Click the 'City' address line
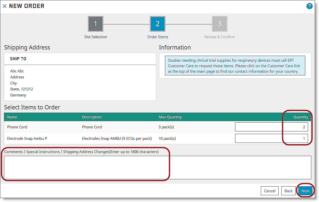 click(13, 83)
